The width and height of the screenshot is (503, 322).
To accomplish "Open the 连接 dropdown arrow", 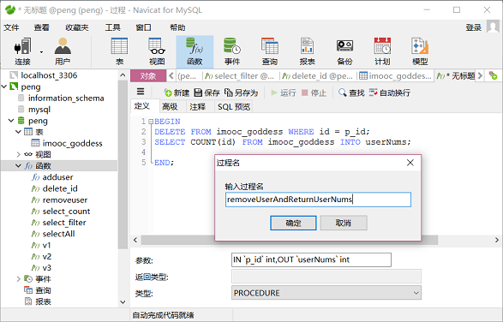I will point(41,52).
